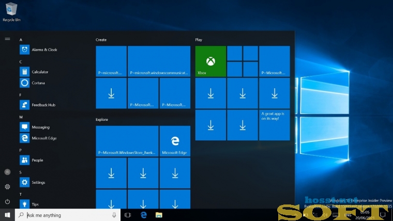Open File Explorer on the taskbar
393x221 pixels.
point(159,215)
